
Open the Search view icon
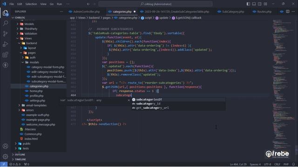[x=5, y=24]
